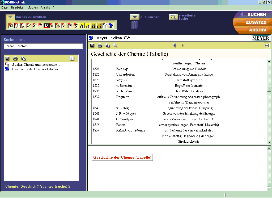Image resolution: width=272 pixels, height=198 pixels.
Task: Click table cell C. Goodyear
Action: [x=125, y=119]
